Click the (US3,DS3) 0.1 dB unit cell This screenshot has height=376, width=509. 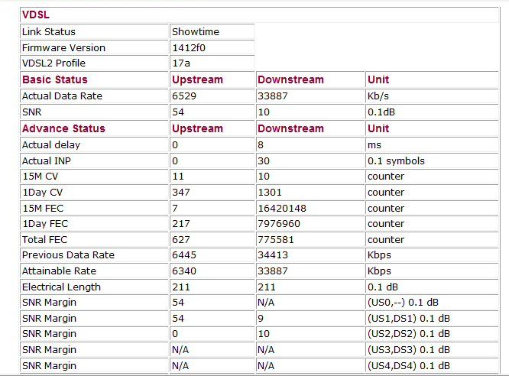click(409, 350)
